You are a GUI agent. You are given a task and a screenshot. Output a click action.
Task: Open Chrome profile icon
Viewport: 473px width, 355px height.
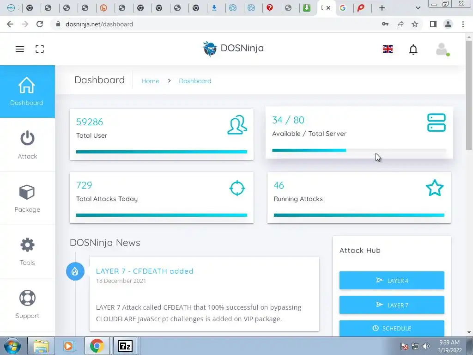[x=448, y=24]
